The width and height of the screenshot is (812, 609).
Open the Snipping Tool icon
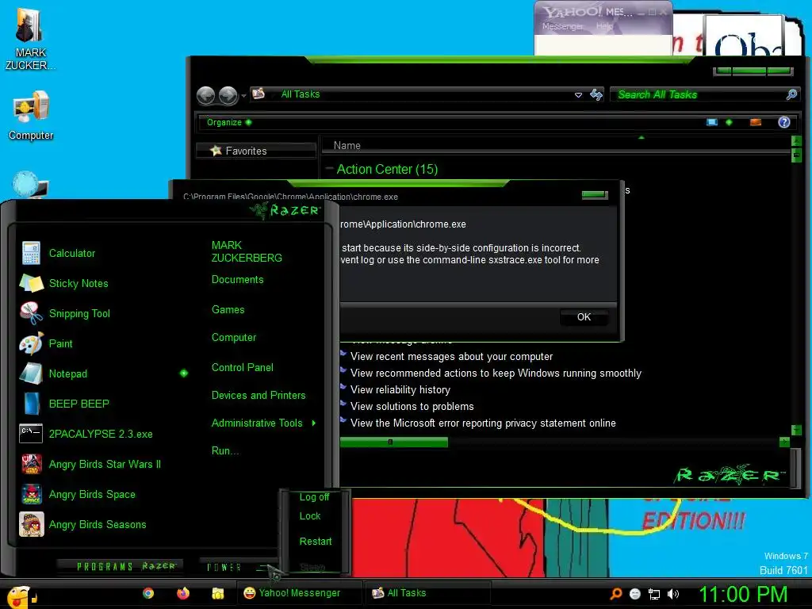[x=31, y=313]
